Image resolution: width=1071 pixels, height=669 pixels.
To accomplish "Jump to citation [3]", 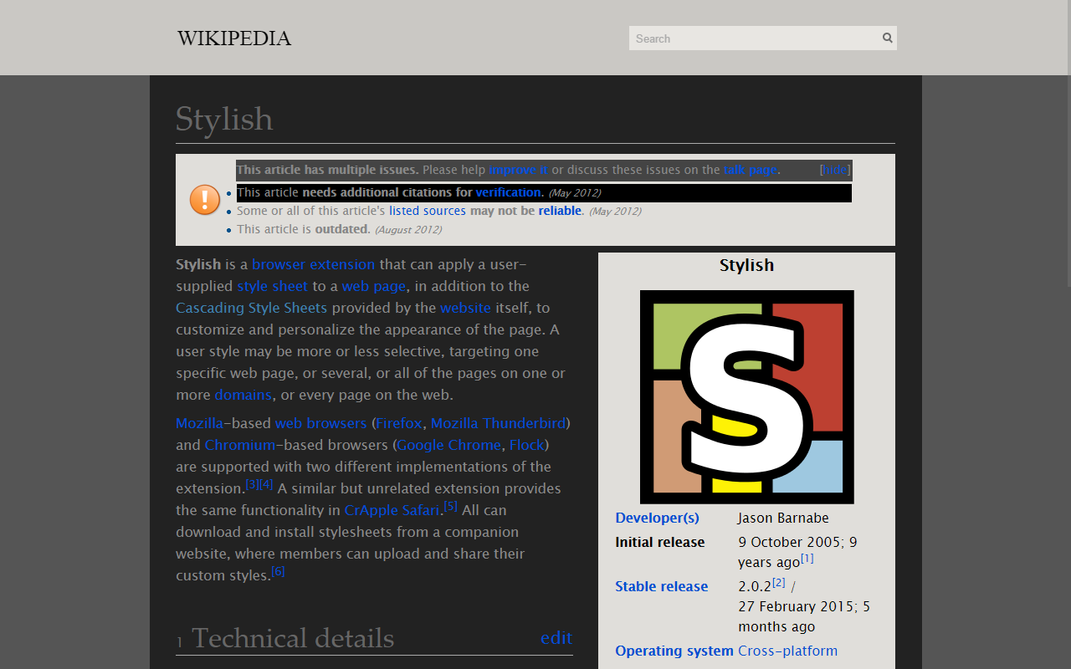I will [252, 484].
